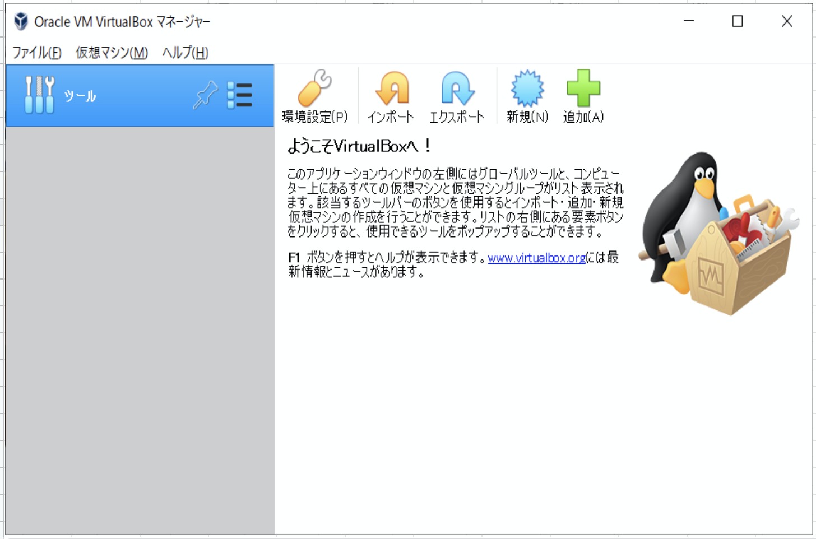Open the tools list menu icon
816x539 pixels.
tap(240, 95)
